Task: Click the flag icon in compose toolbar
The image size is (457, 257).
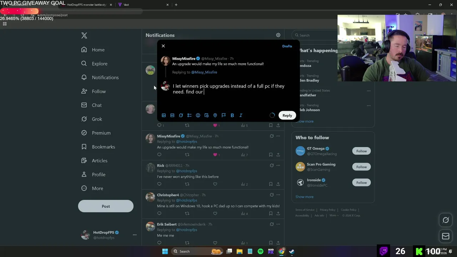Action: 224,115
